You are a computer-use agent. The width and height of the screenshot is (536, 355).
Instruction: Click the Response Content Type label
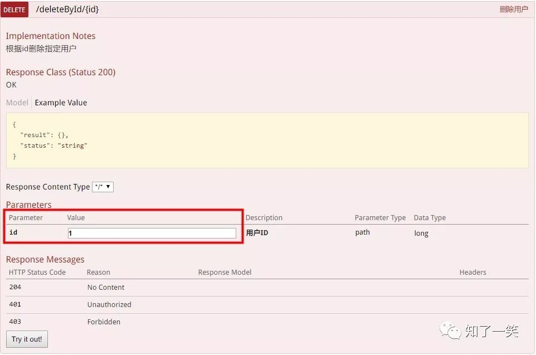[x=48, y=187]
